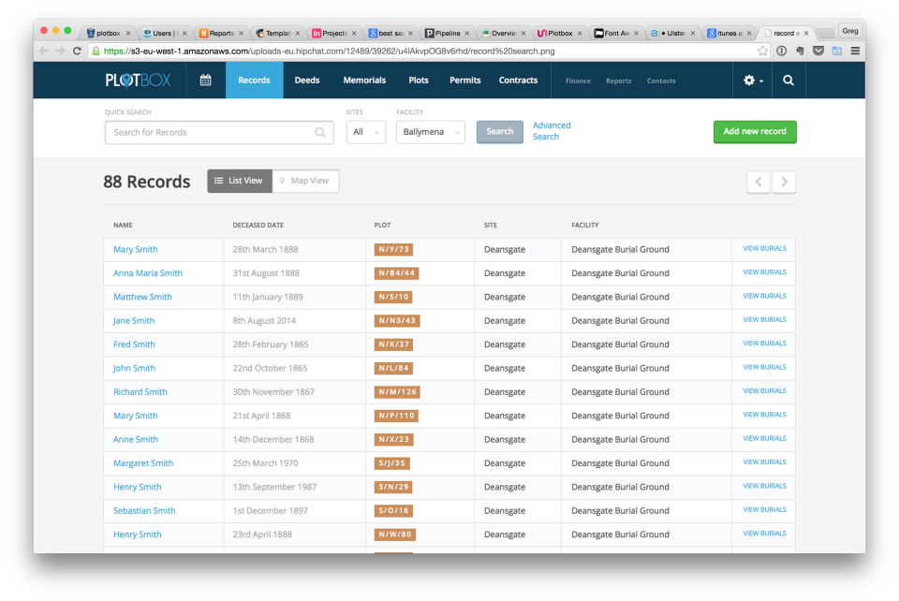This screenshot has height=601, width=899.
Task: Switch to the Font Awesome browser tab
Action: pyautogui.click(x=616, y=33)
